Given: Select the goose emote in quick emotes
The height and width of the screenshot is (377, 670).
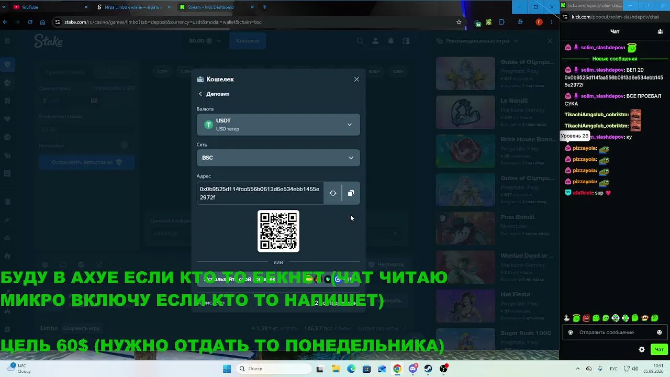Looking at the screenshot, I should pos(567,318).
